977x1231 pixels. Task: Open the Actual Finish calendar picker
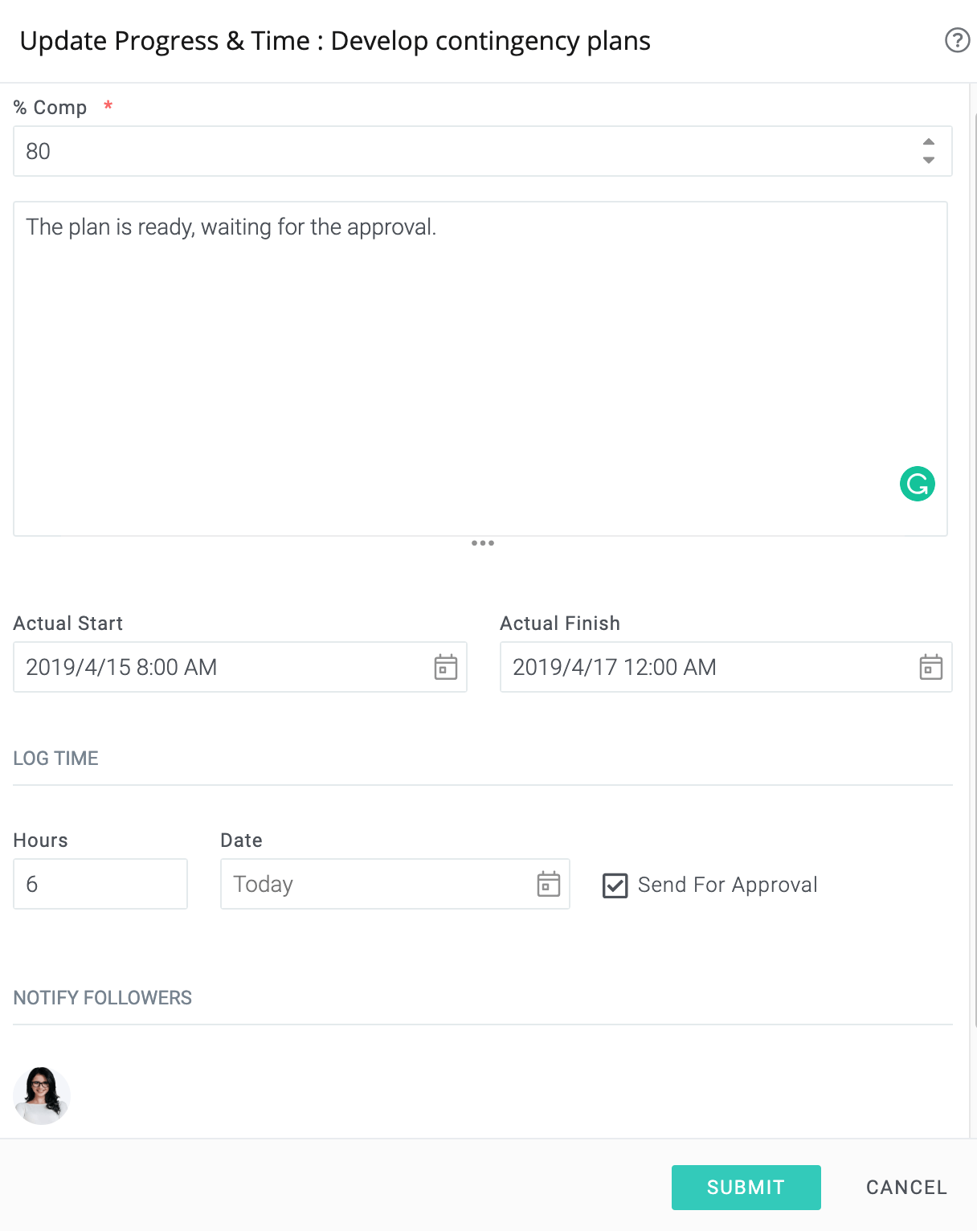[x=930, y=667]
